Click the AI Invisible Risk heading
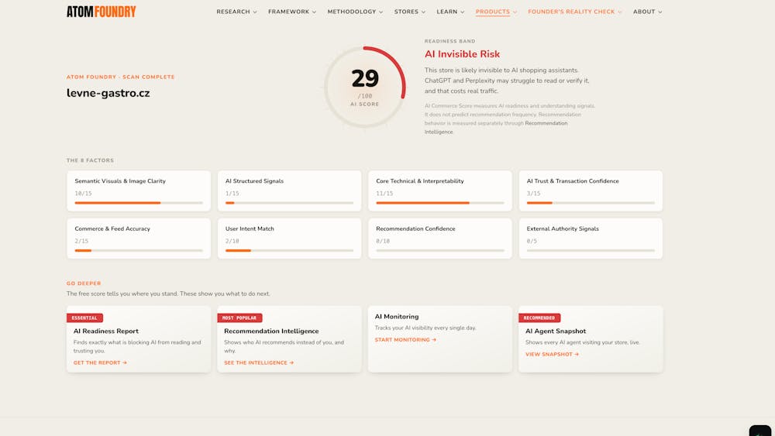 (462, 54)
